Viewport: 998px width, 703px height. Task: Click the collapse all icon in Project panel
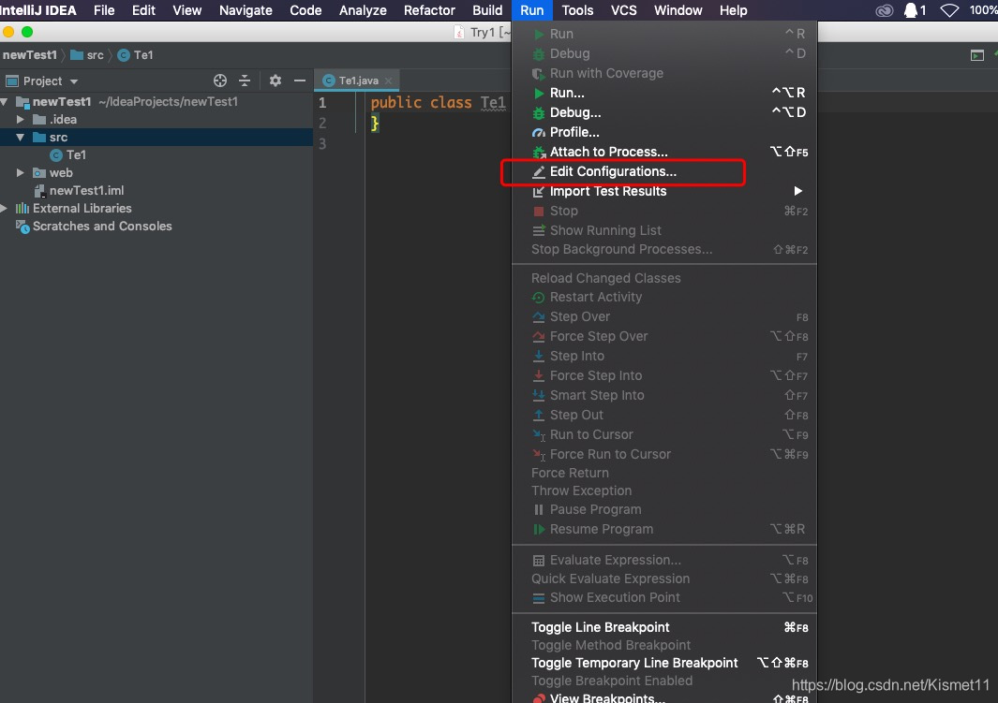245,81
